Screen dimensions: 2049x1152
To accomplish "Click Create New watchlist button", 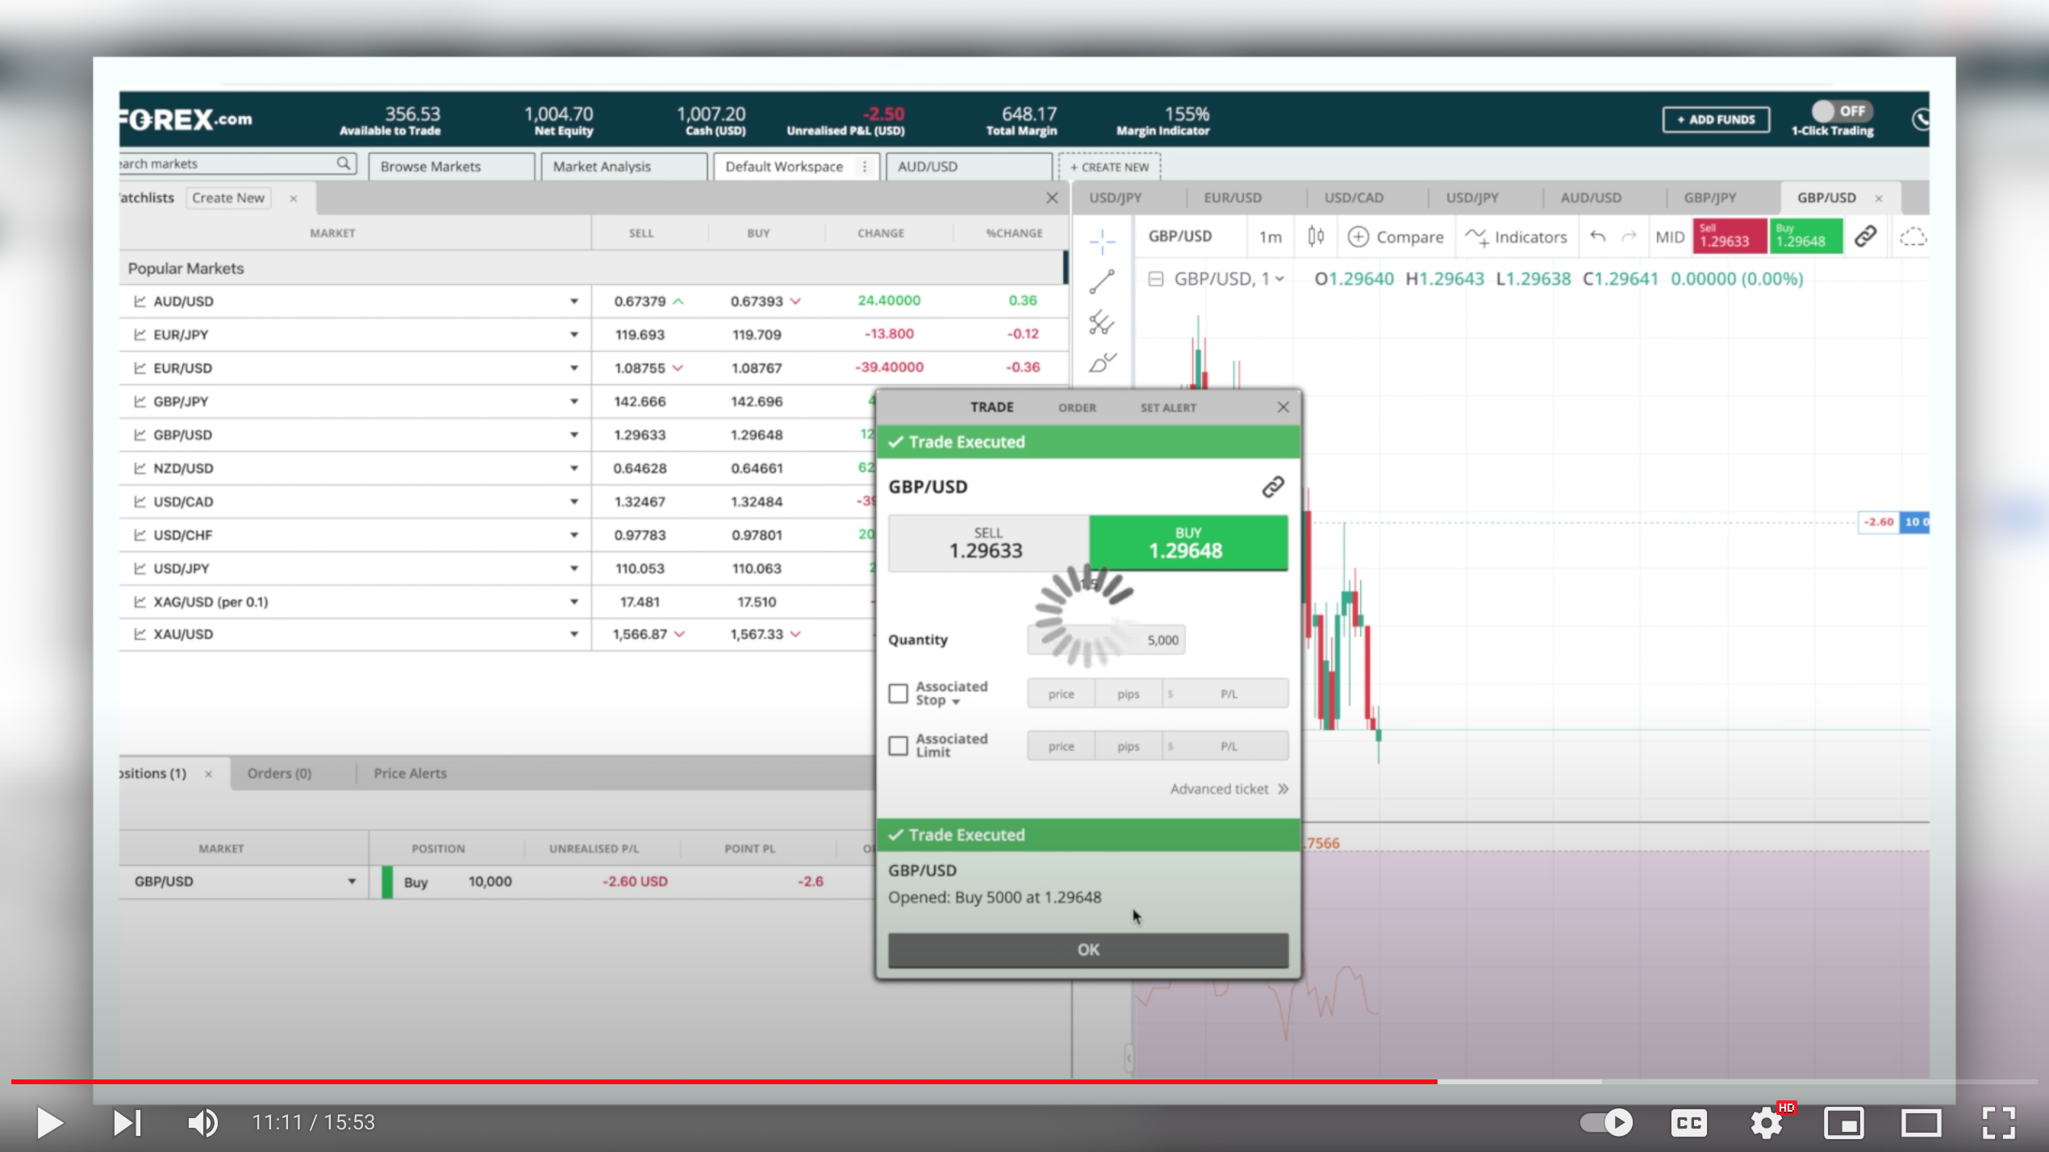I will 228,198.
